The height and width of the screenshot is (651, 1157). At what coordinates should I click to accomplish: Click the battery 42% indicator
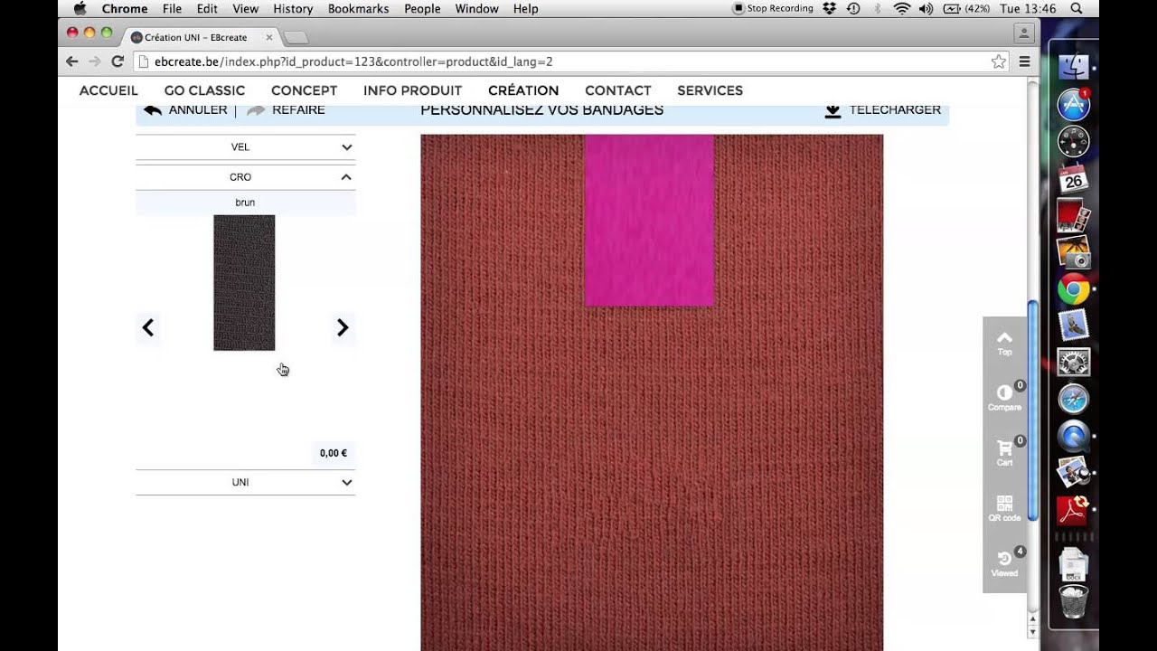pos(967,8)
